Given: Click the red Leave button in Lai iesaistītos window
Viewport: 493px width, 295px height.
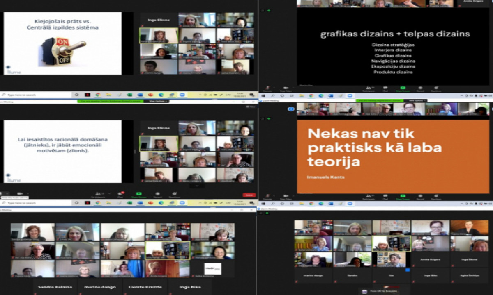Looking at the screenshot, I should (x=249, y=195).
